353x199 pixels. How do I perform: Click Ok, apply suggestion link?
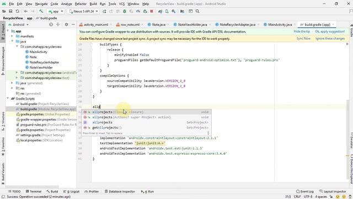(x=330, y=32)
